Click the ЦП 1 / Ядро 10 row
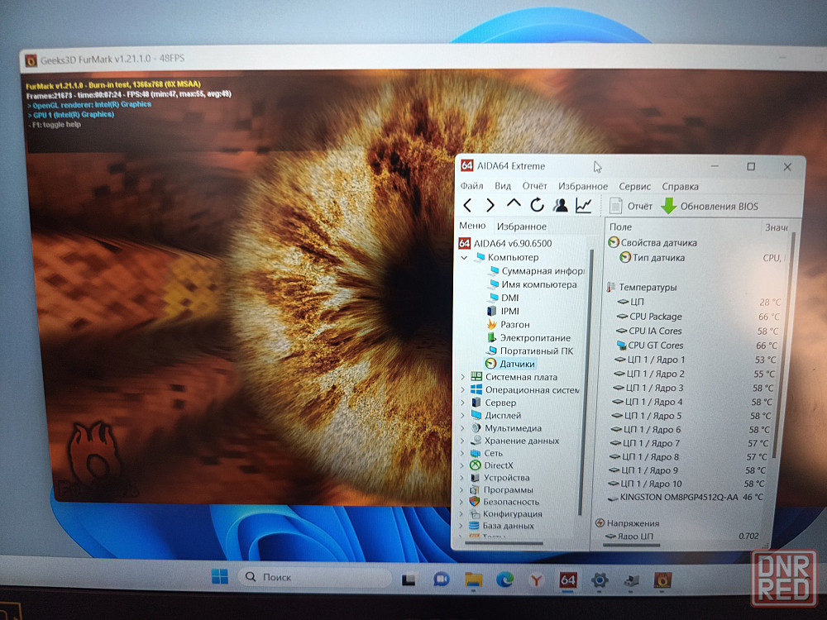This screenshot has height=620, width=827. tap(686, 484)
